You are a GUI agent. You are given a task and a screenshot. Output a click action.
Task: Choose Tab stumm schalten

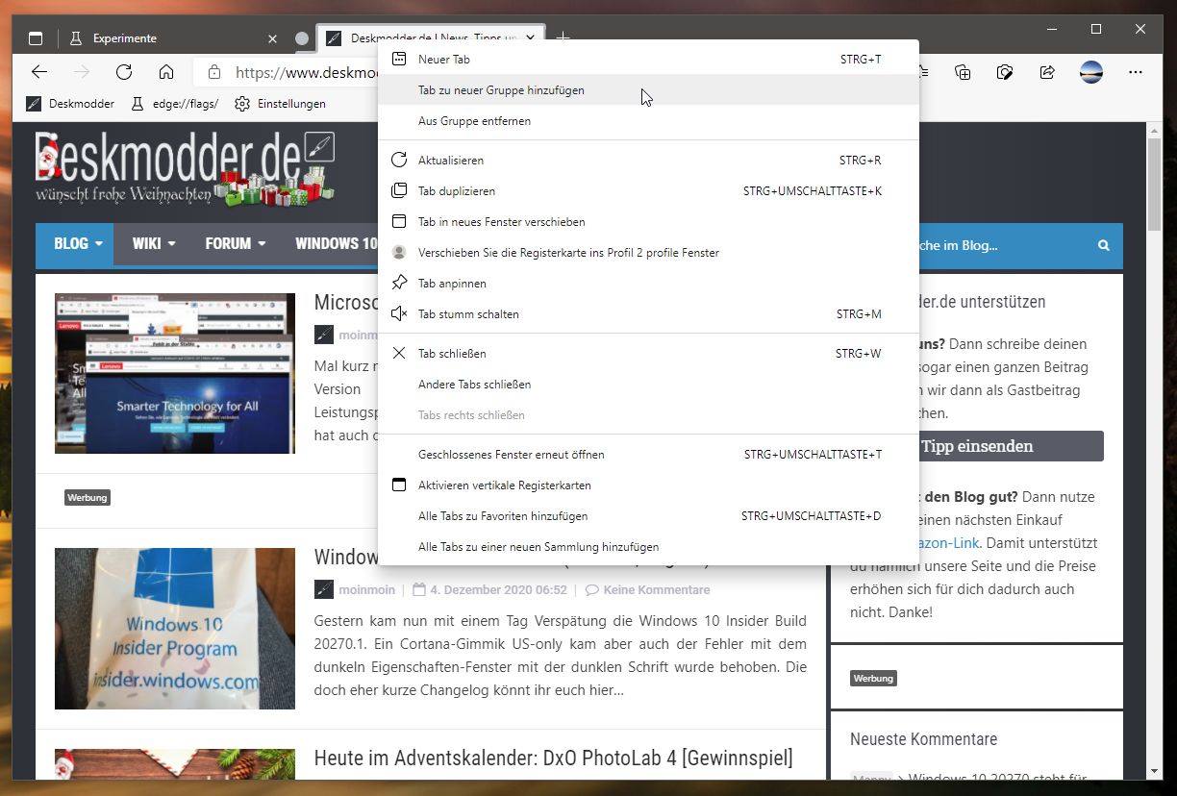[x=648, y=314]
